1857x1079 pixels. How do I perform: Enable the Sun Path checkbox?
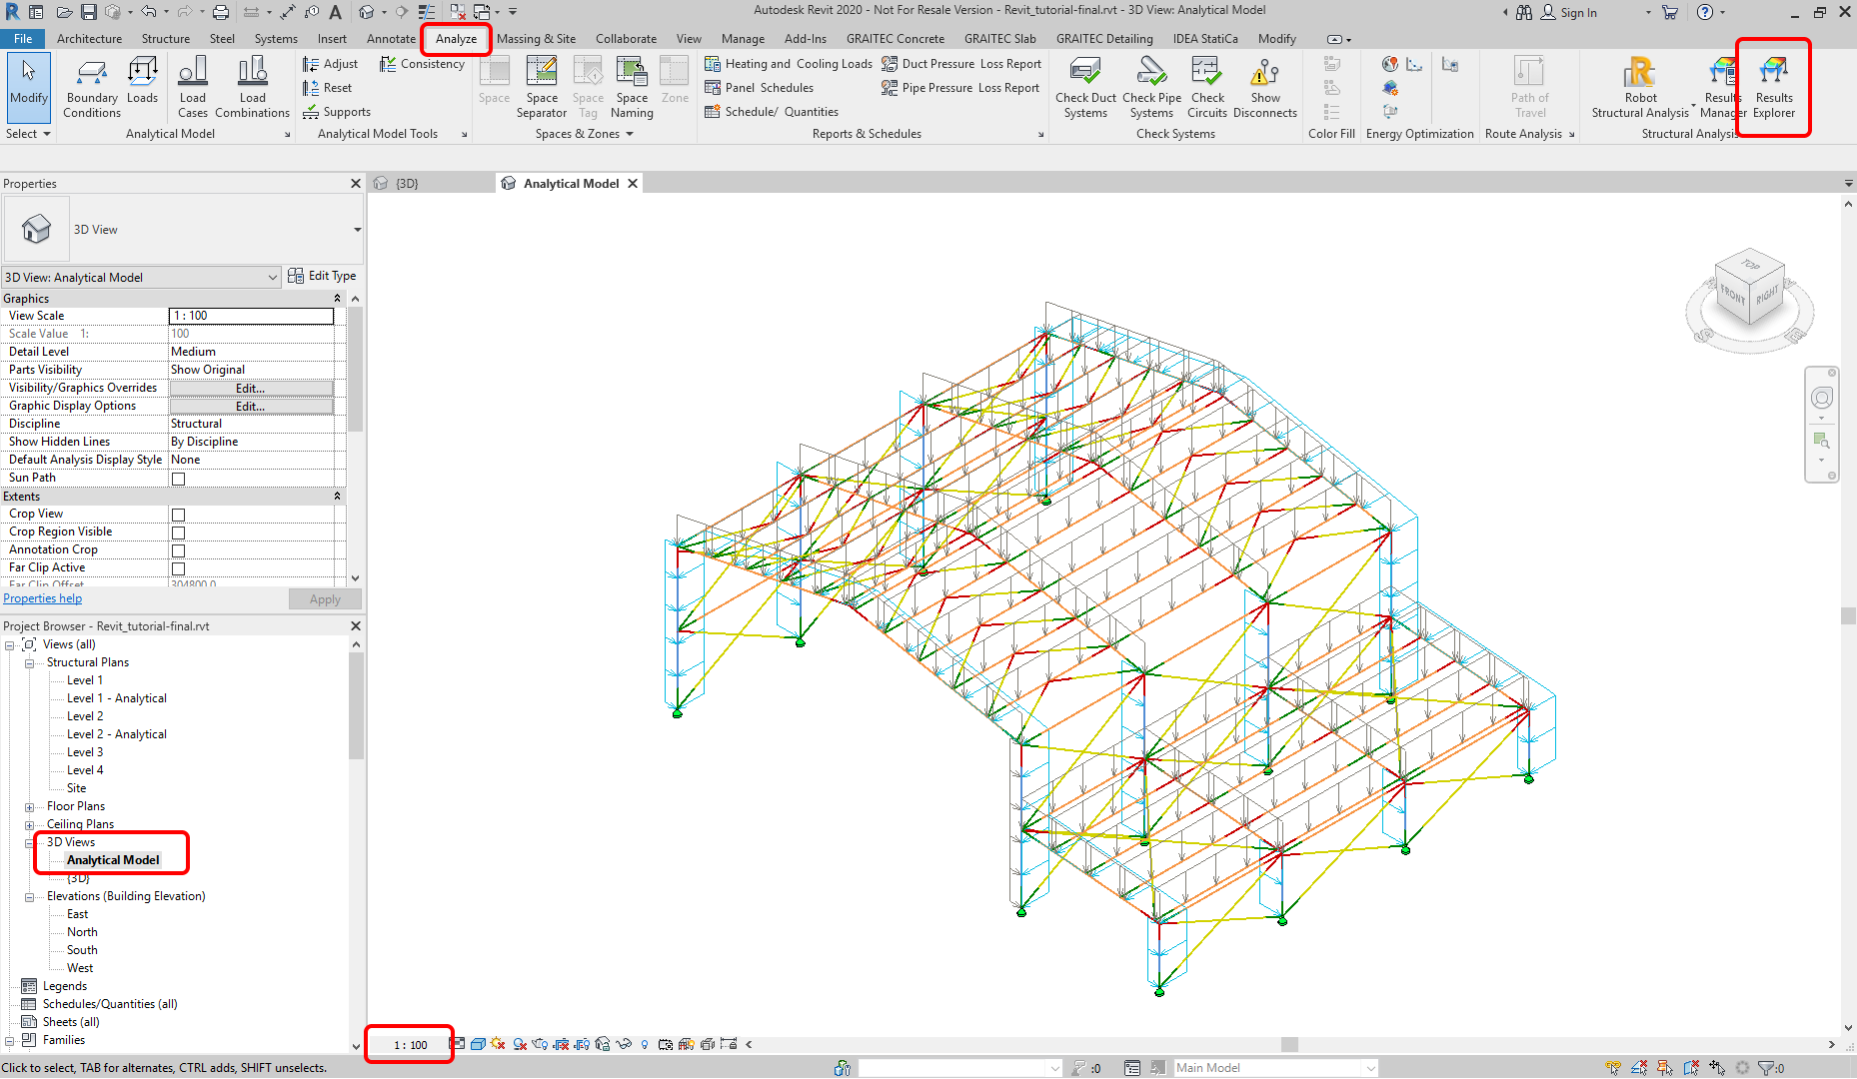(x=179, y=479)
